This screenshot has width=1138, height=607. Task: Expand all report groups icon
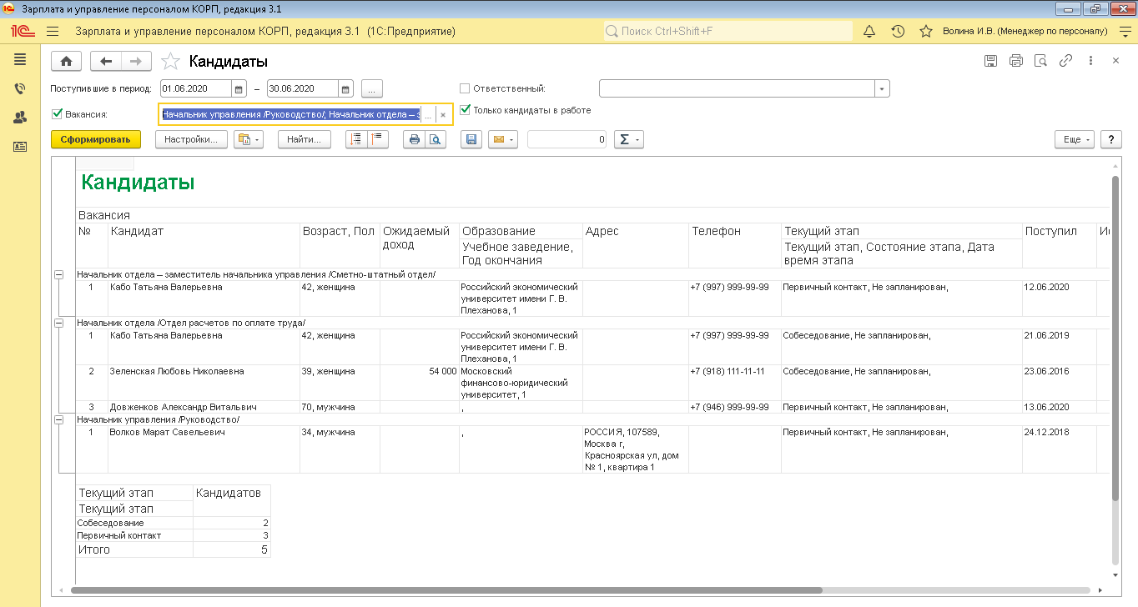click(356, 140)
